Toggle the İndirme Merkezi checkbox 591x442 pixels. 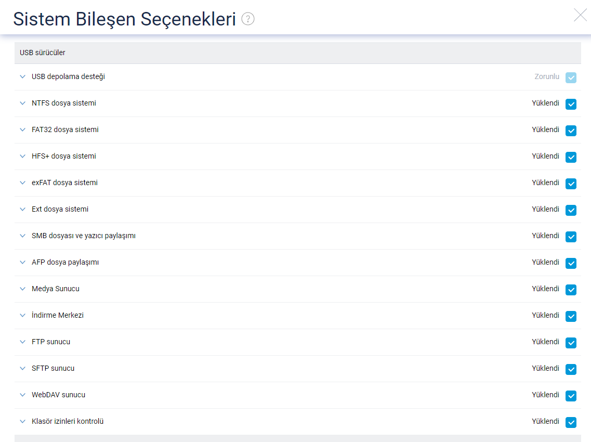pyautogui.click(x=571, y=316)
